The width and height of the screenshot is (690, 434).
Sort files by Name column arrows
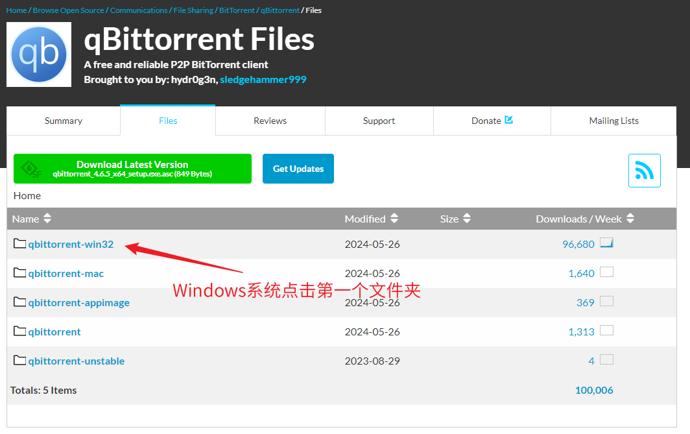tap(47, 219)
